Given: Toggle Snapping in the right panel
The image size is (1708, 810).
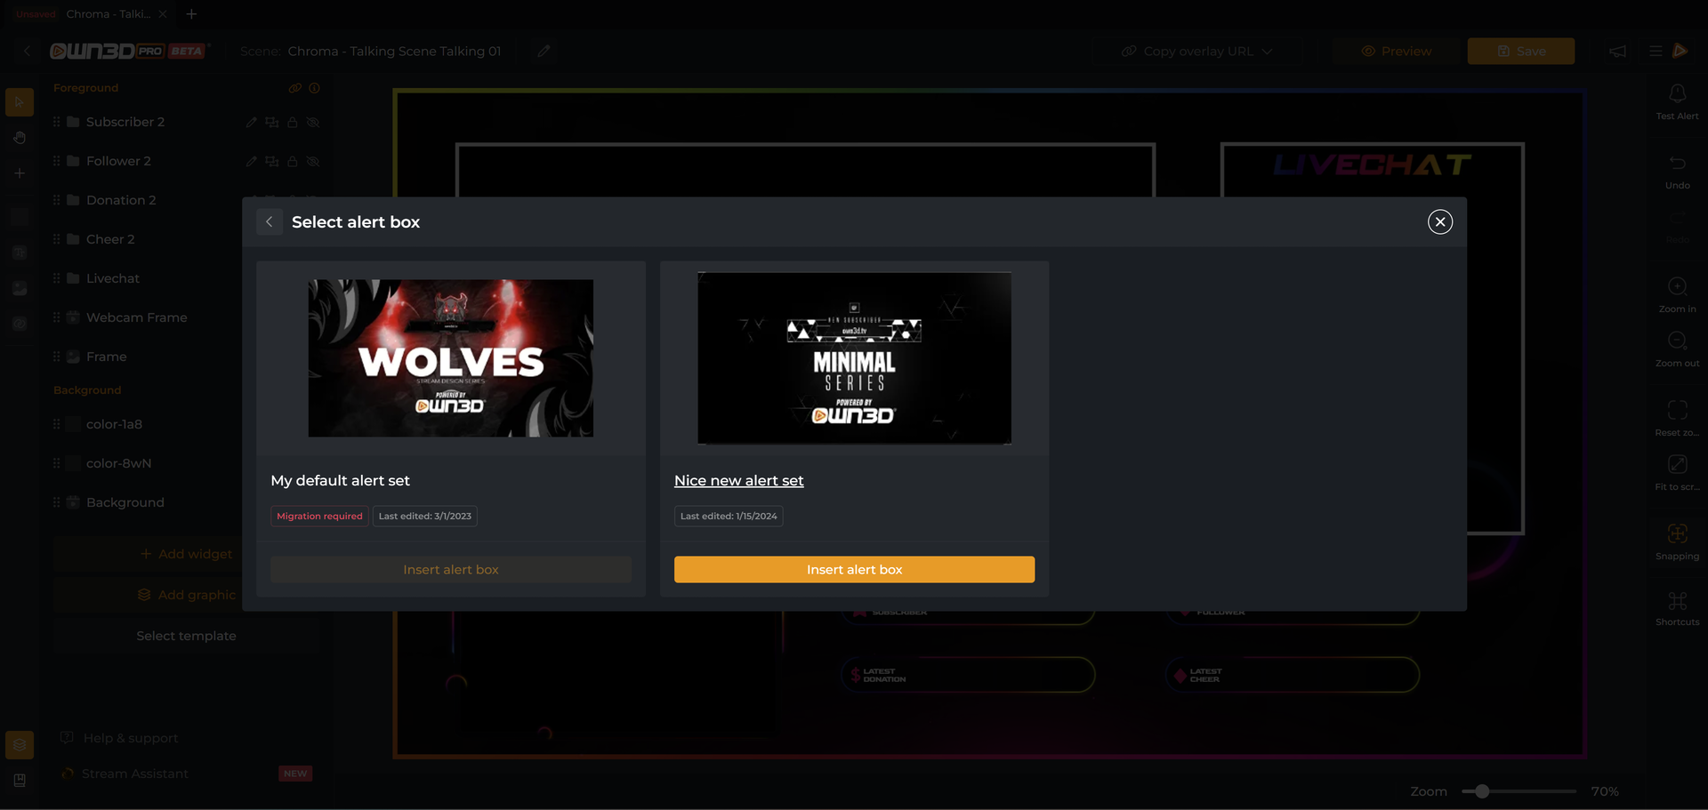Looking at the screenshot, I should pos(1677,541).
